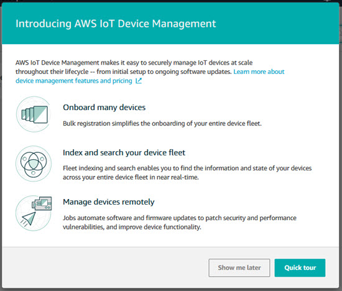This screenshot has height=291, width=342.
Task: Open Learn more about device management link
Action: point(259,72)
